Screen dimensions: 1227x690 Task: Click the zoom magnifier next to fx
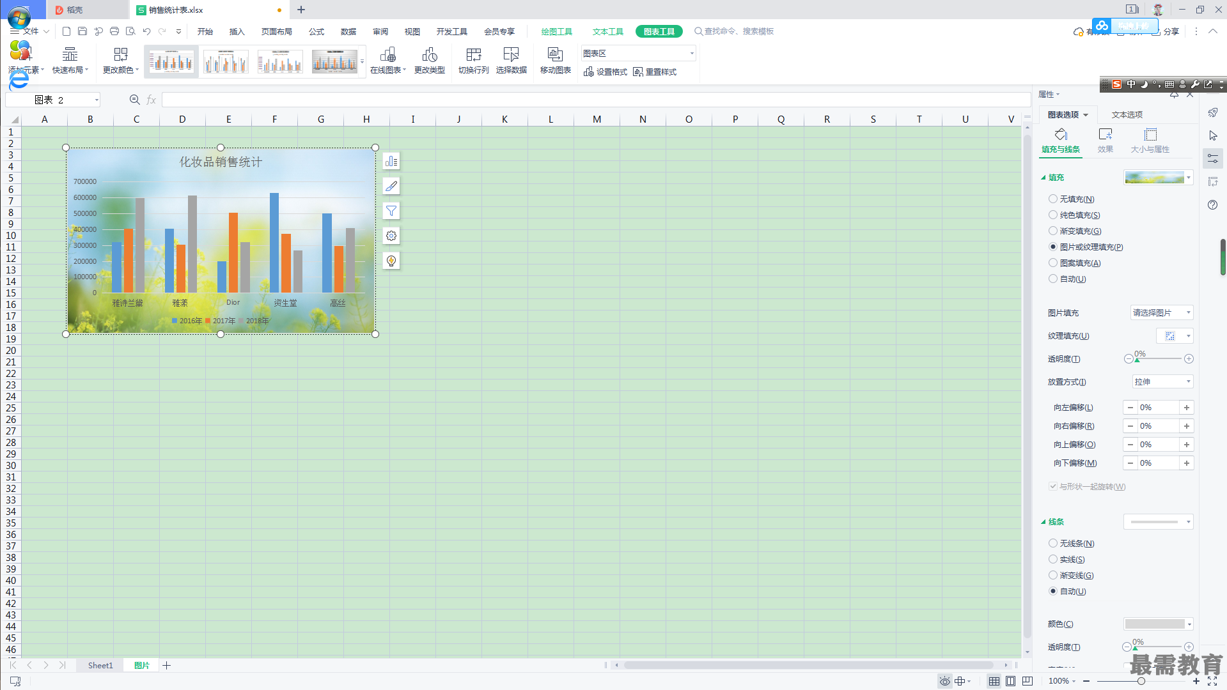click(x=134, y=100)
